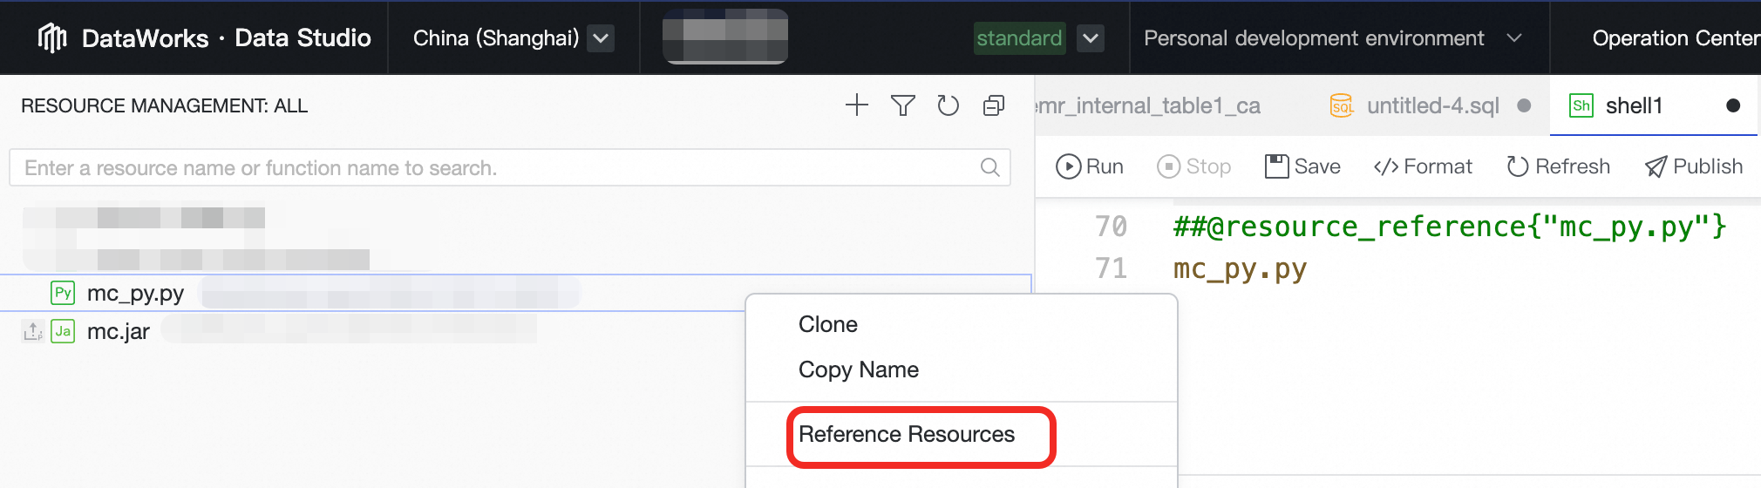This screenshot has height=488, width=1761.
Task: Expand Personal development environment selector
Action: [1514, 38]
